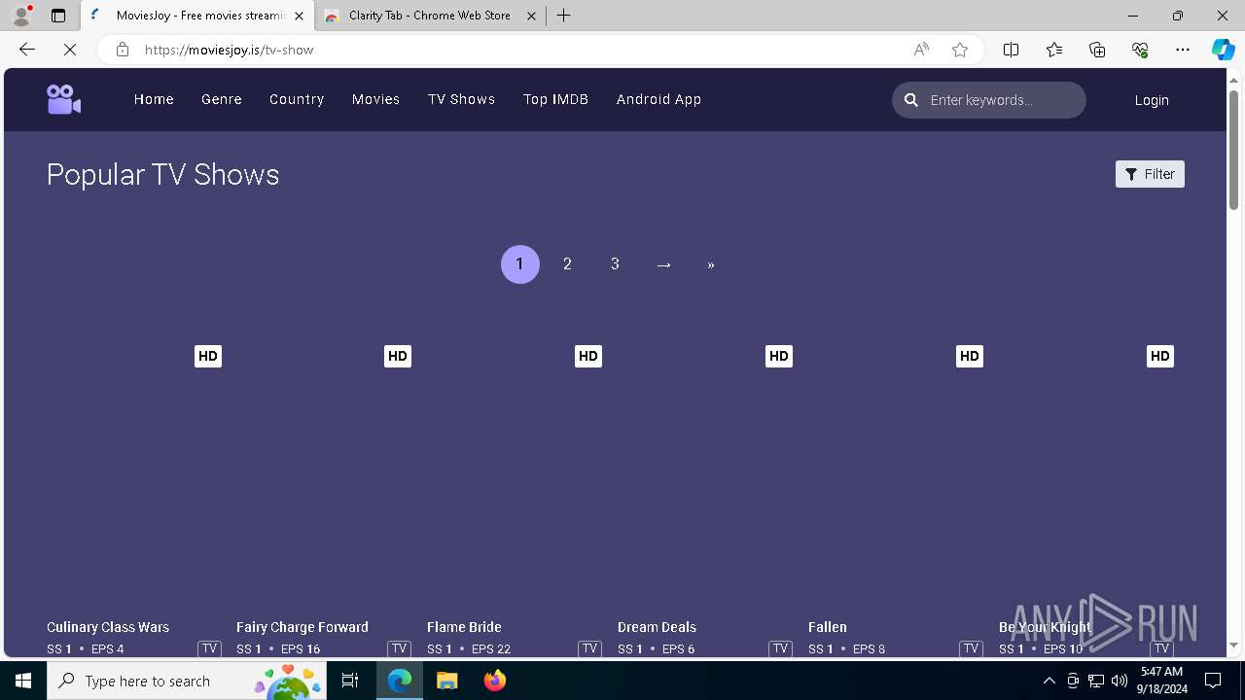This screenshot has height=700, width=1245.
Task: Click the Login link
Action: click(x=1152, y=100)
